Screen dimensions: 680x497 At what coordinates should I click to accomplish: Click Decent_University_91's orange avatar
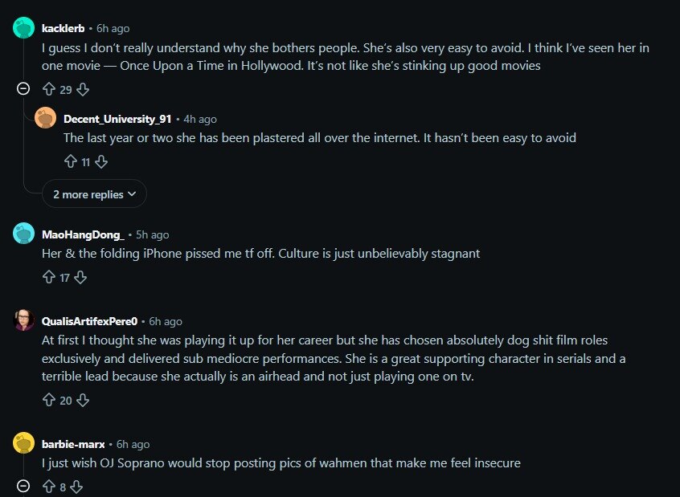coord(46,118)
